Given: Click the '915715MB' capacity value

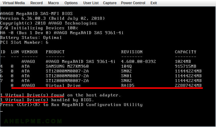Looking at the screenshot, I should coord(186,66).
